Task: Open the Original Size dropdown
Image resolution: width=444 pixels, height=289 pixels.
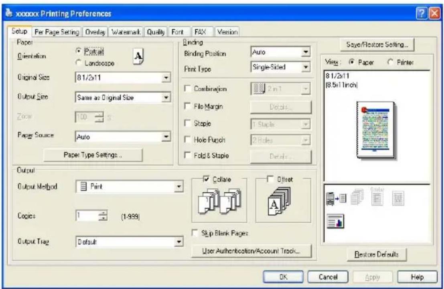Action: 166,77
